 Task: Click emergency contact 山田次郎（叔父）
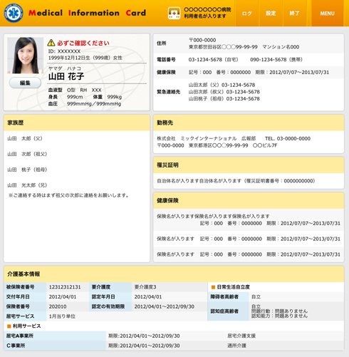coord(224,92)
